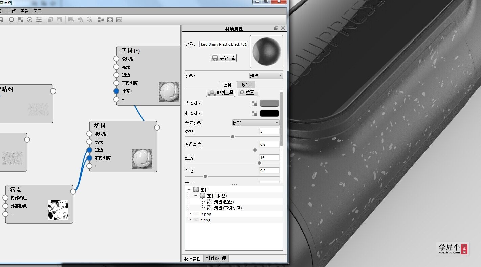Switch to the 属性 tab
The height and width of the screenshot is (267, 481).
tap(228, 85)
